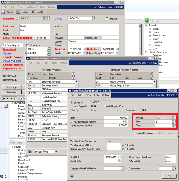Expand Employee Paycode Records with down chevron

(x=152, y=78)
